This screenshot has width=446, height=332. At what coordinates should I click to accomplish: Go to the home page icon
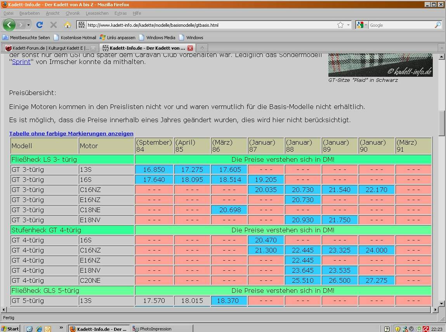[x=68, y=25]
